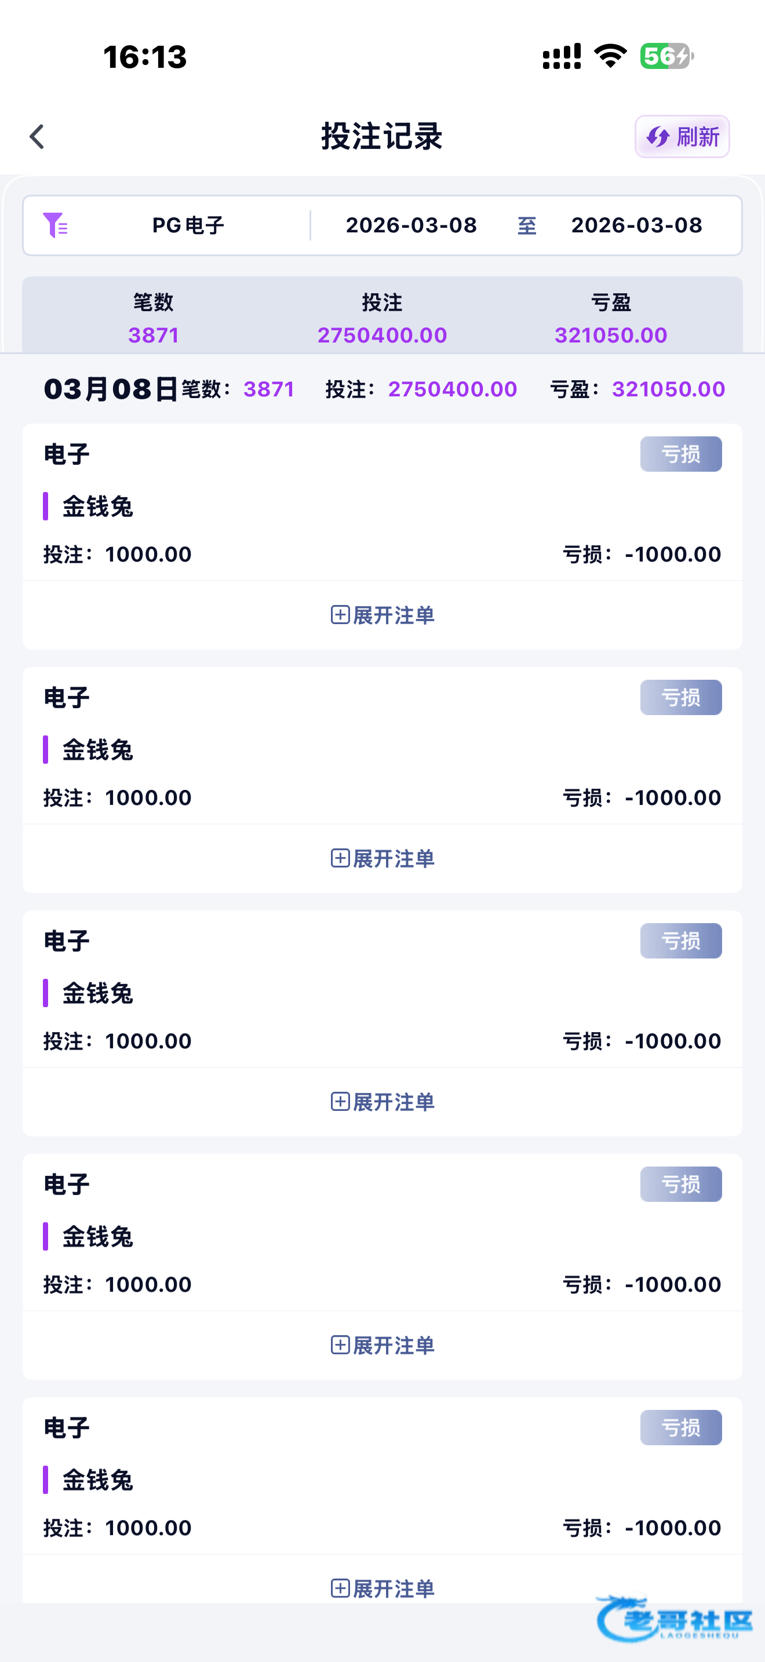
Task: Tap the third record's 亏损 status badge
Action: [680, 941]
